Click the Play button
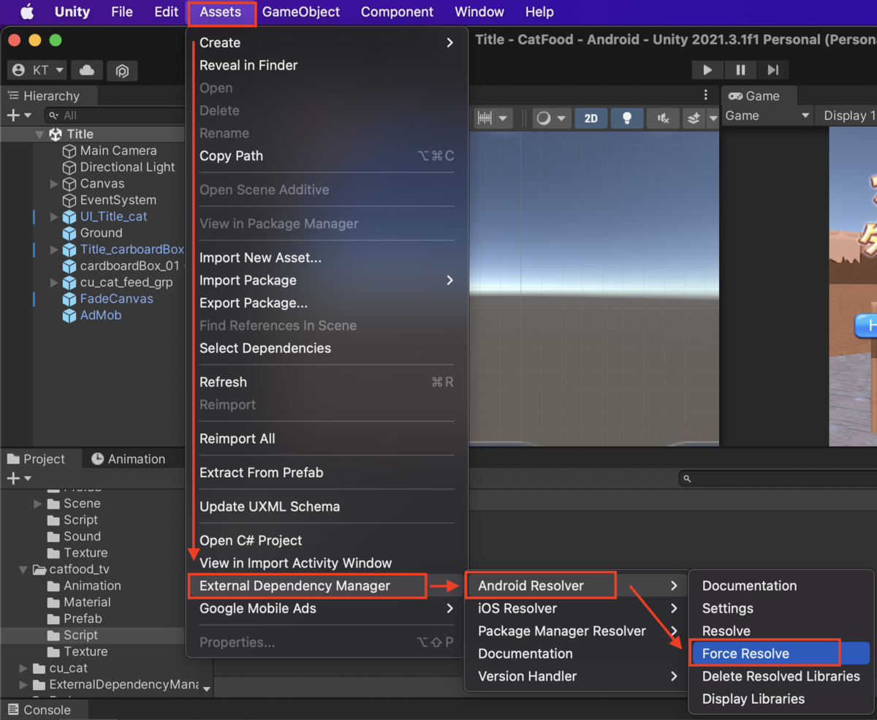877x720 pixels. 707,70
